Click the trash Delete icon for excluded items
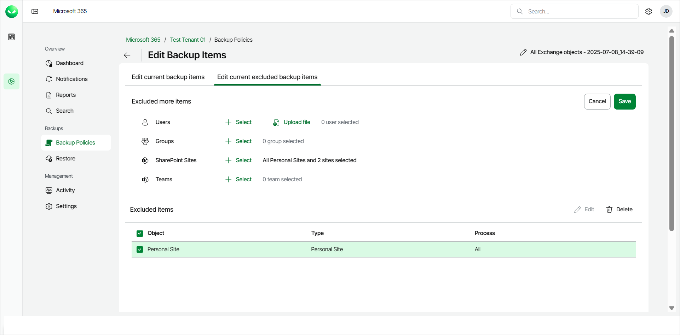 click(x=609, y=210)
